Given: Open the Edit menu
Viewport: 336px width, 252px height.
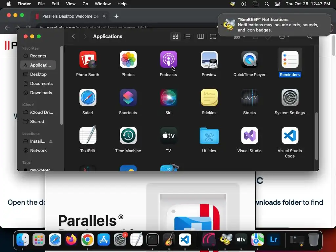Looking at the screenshot, I should [55, 4].
